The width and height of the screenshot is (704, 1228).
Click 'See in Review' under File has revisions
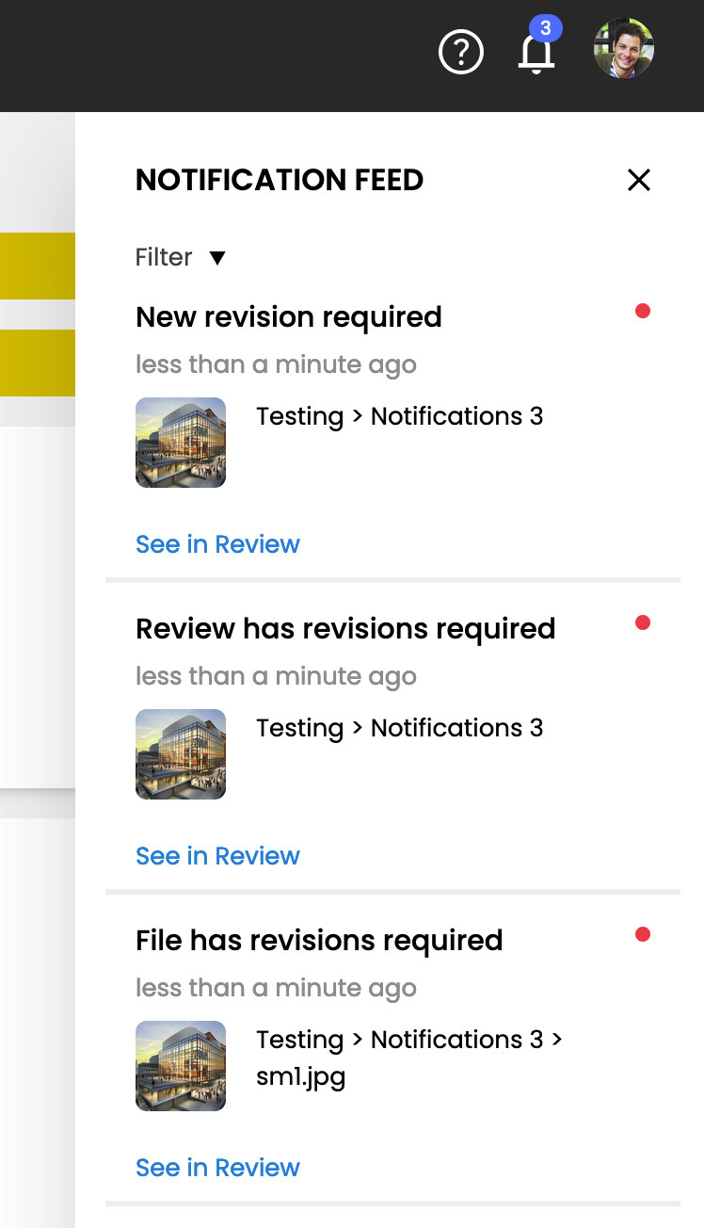[x=217, y=1168]
